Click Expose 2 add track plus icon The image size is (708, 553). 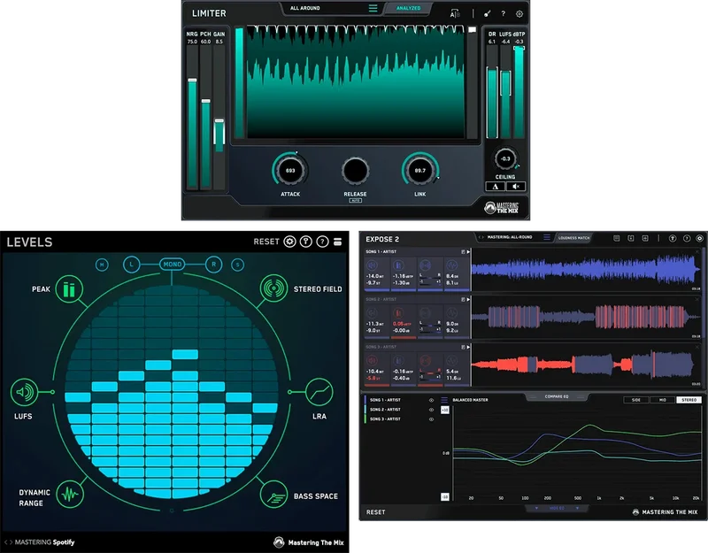[645, 238]
